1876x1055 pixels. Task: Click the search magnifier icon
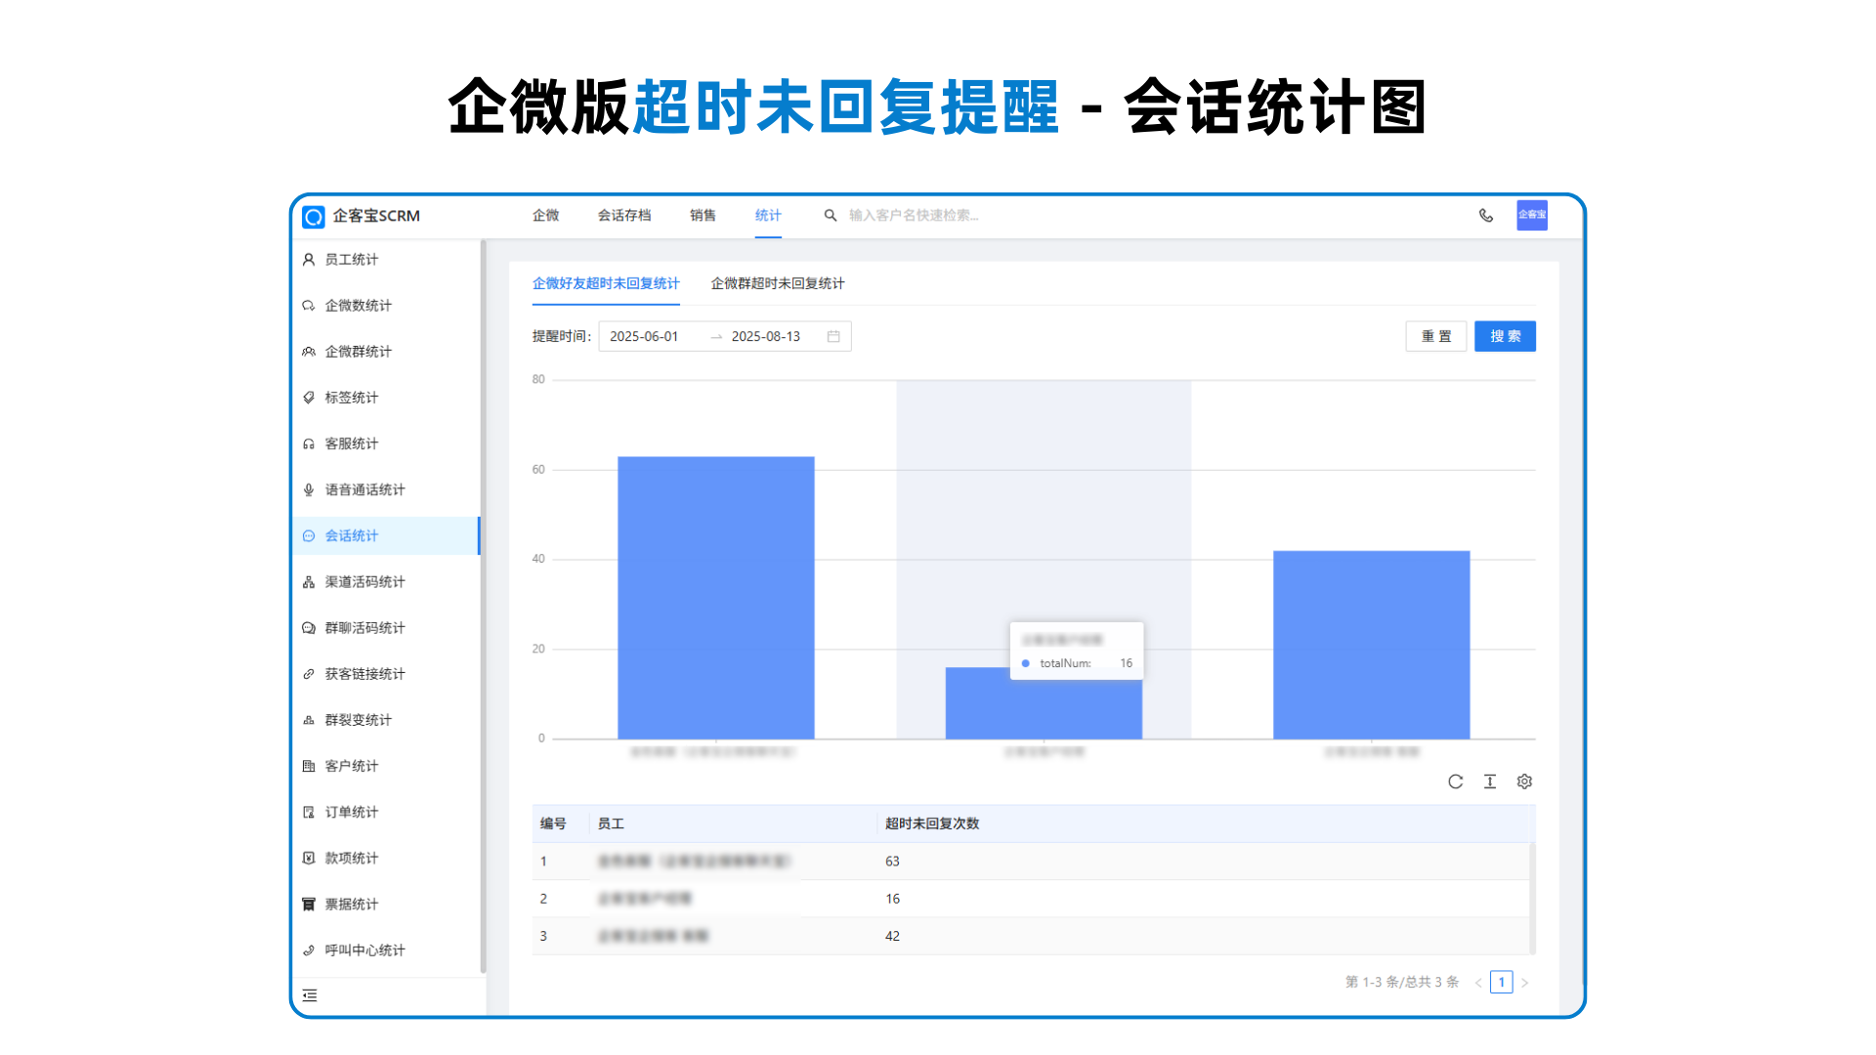(830, 216)
